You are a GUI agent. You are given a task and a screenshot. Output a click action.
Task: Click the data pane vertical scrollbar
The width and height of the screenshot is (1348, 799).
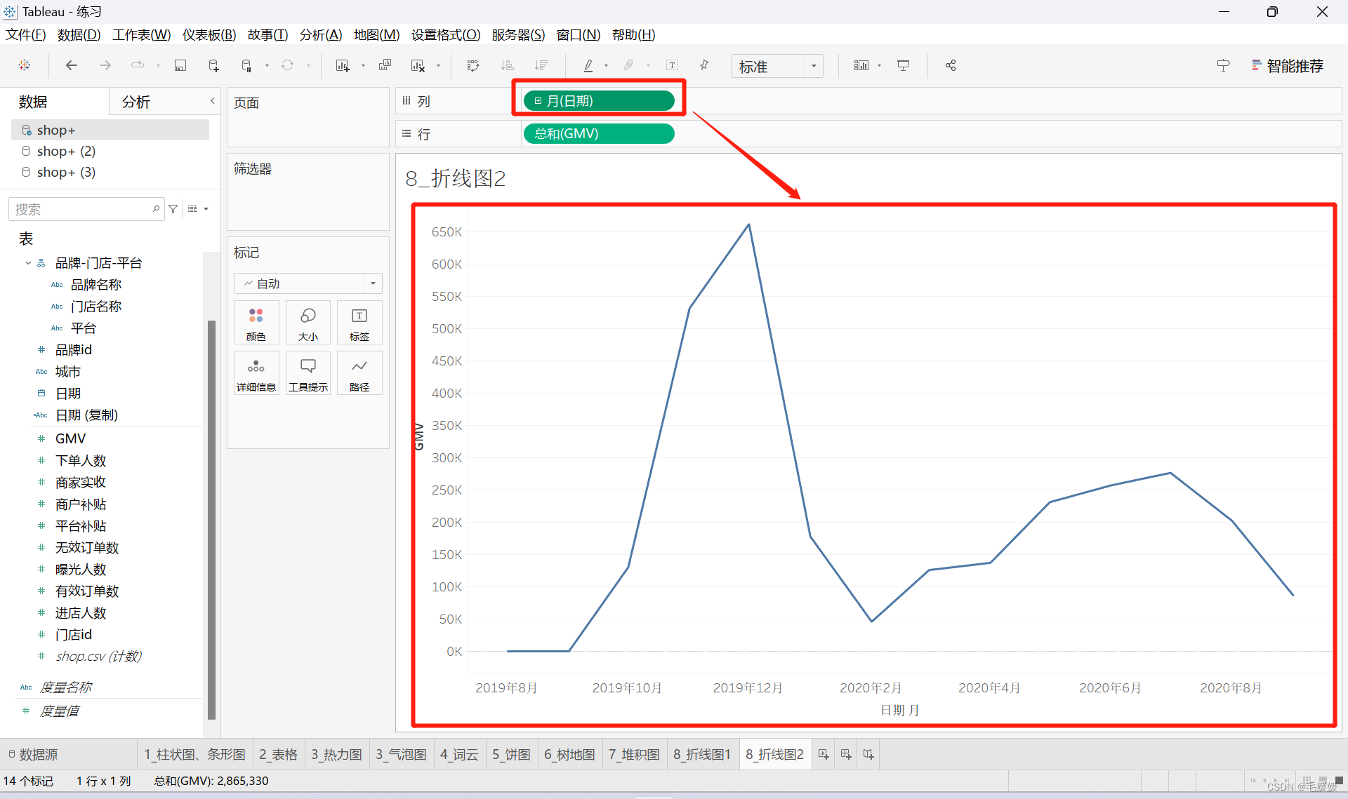click(211, 519)
